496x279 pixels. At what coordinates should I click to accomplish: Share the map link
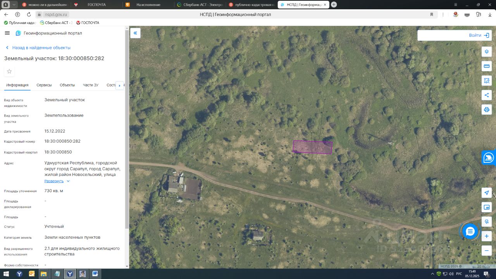pos(487,95)
